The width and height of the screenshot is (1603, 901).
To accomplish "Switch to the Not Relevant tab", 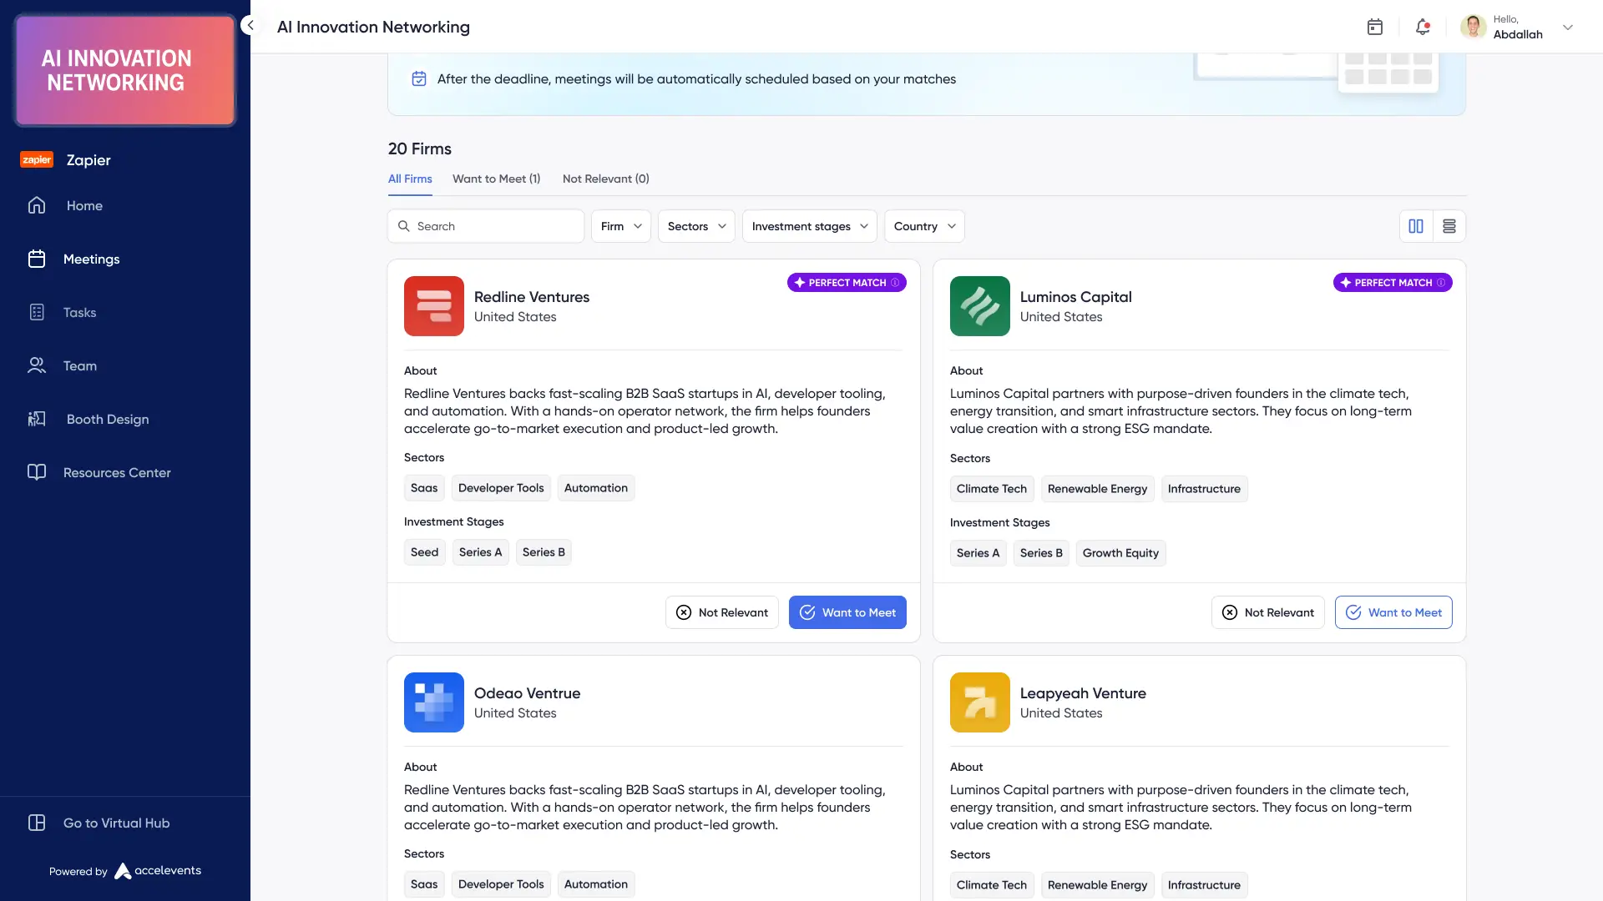I will pyautogui.click(x=605, y=179).
